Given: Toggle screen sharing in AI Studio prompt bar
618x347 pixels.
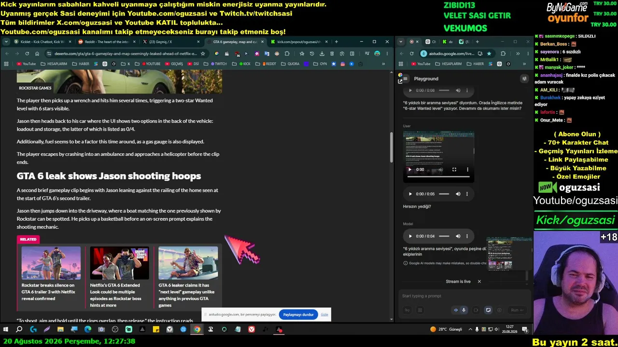Looking at the screenshot, I should (x=488, y=310).
